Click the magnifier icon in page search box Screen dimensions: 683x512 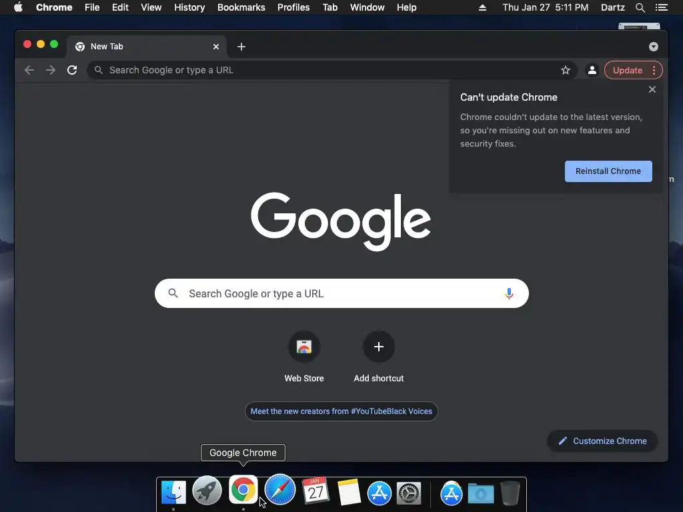tap(173, 293)
